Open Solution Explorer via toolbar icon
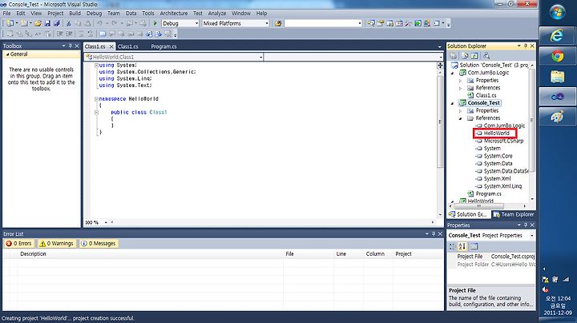This screenshot has height=323, width=577. pyautogui.click(x=371, y=23)
